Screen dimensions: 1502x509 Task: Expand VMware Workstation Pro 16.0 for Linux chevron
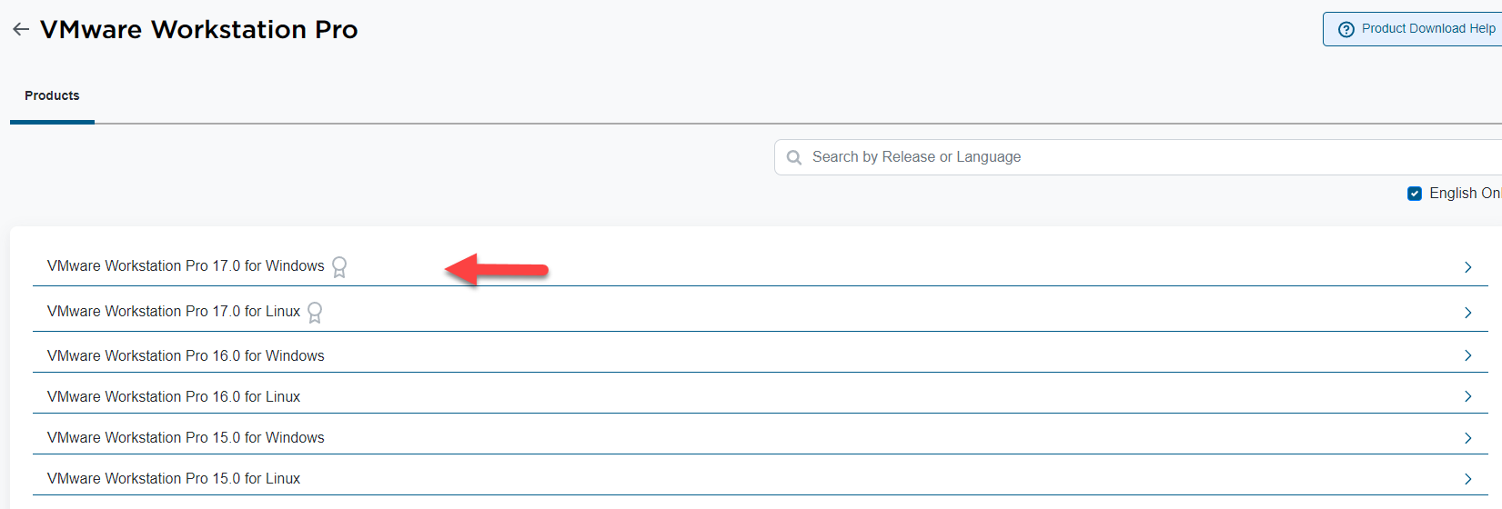pos(1467,396)
